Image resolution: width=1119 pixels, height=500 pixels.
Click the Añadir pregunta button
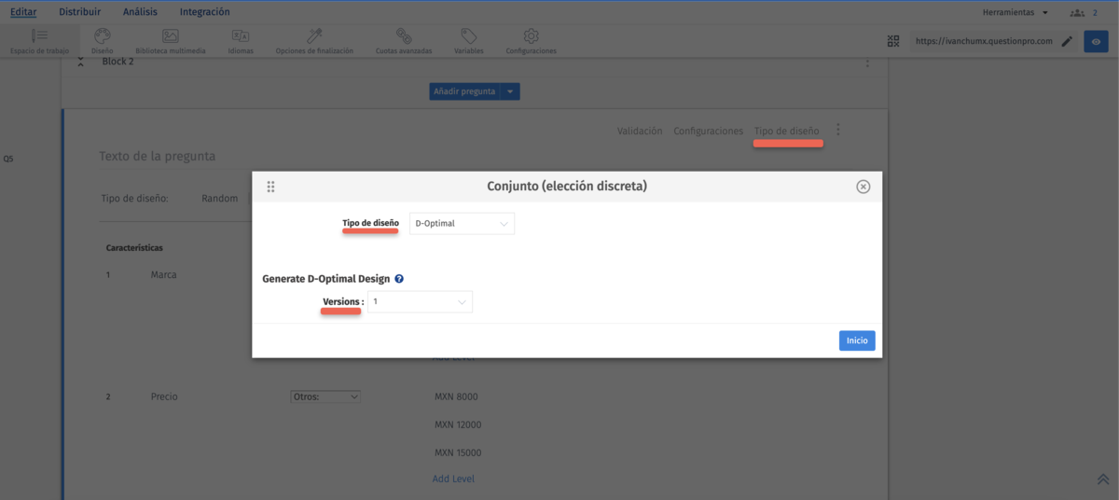tap(465, 91)
